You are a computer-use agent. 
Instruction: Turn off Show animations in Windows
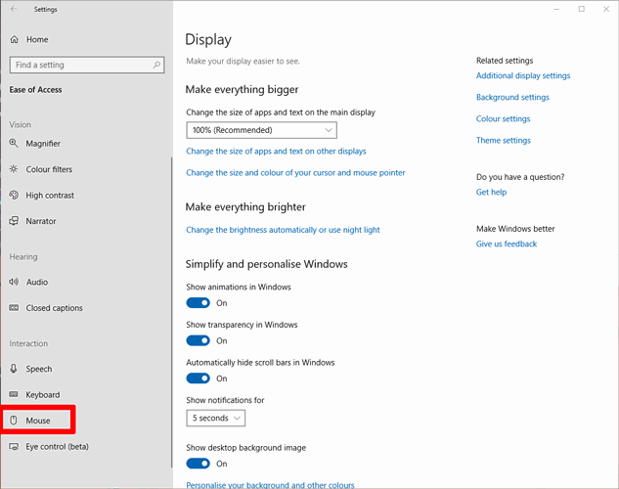coord(198,303)
